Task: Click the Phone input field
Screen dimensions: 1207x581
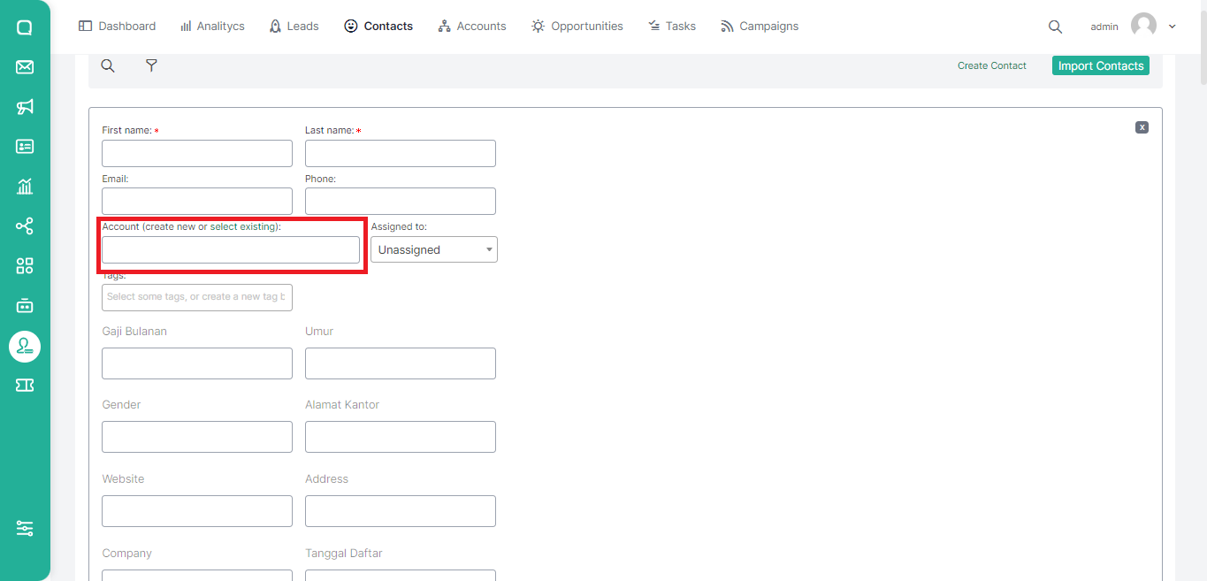Action: pyautogui.click(x=401, y=201)
